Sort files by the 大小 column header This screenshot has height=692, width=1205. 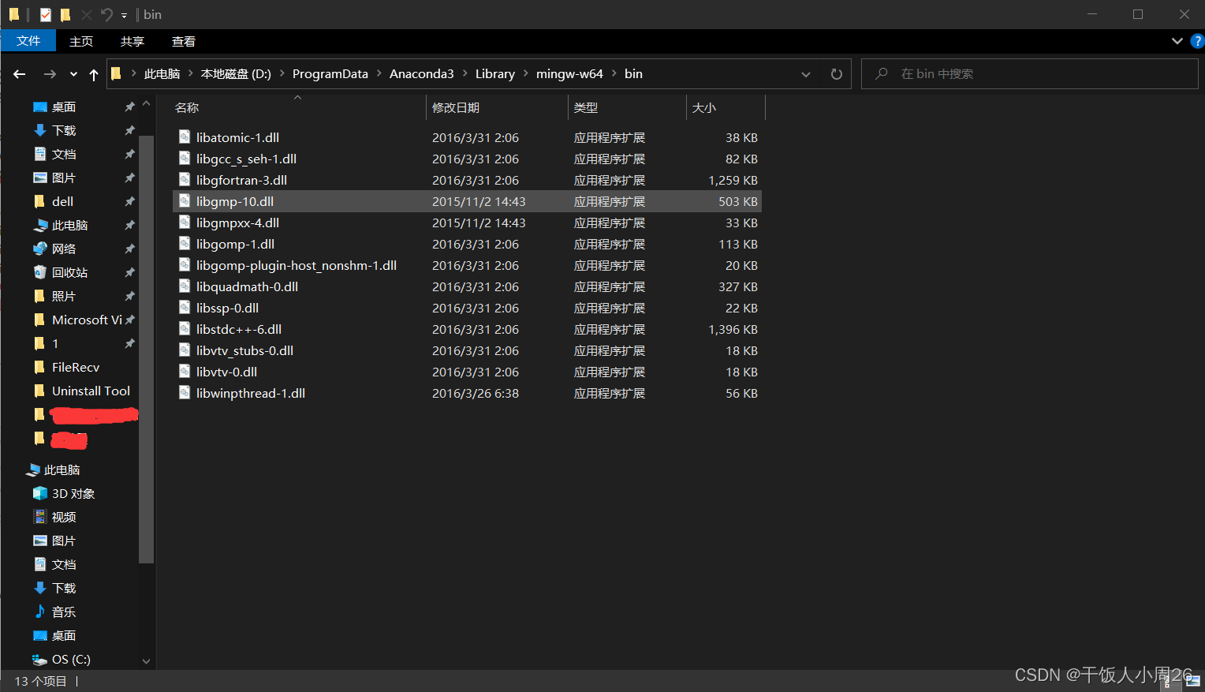point(726,107)
